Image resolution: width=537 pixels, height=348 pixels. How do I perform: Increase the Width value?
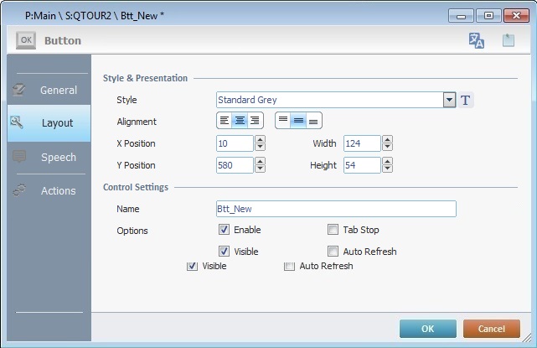point(387,140)
